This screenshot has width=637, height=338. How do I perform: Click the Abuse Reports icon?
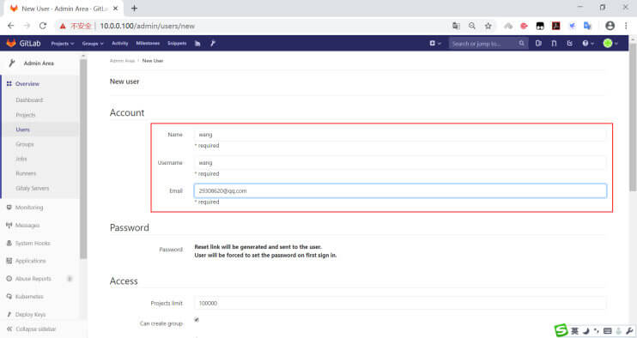tap(9, 279)
